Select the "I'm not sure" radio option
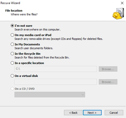 click(12, 26)
